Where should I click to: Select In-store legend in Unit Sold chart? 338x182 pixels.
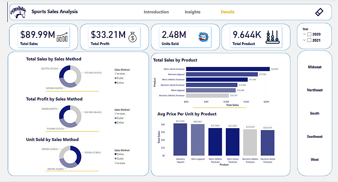(x=120, y=163)
